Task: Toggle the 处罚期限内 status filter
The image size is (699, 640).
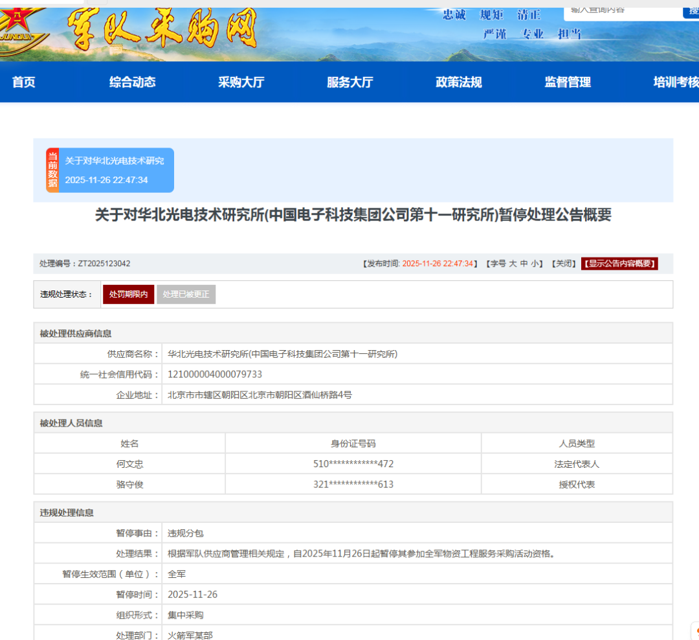Action: [128, 294]
